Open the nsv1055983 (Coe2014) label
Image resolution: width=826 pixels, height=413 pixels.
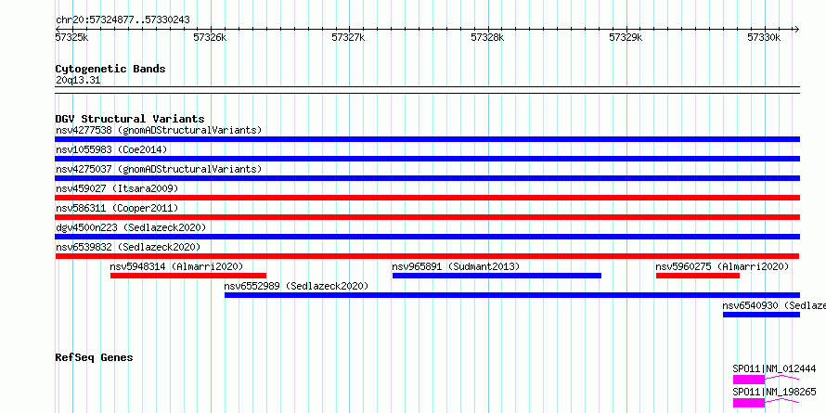click(111, 149)
